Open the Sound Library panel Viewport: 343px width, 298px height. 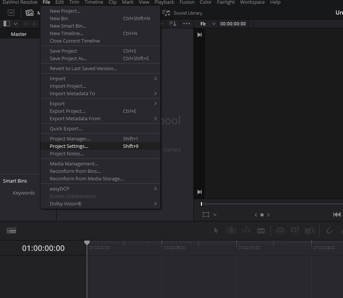coord(182,13)
